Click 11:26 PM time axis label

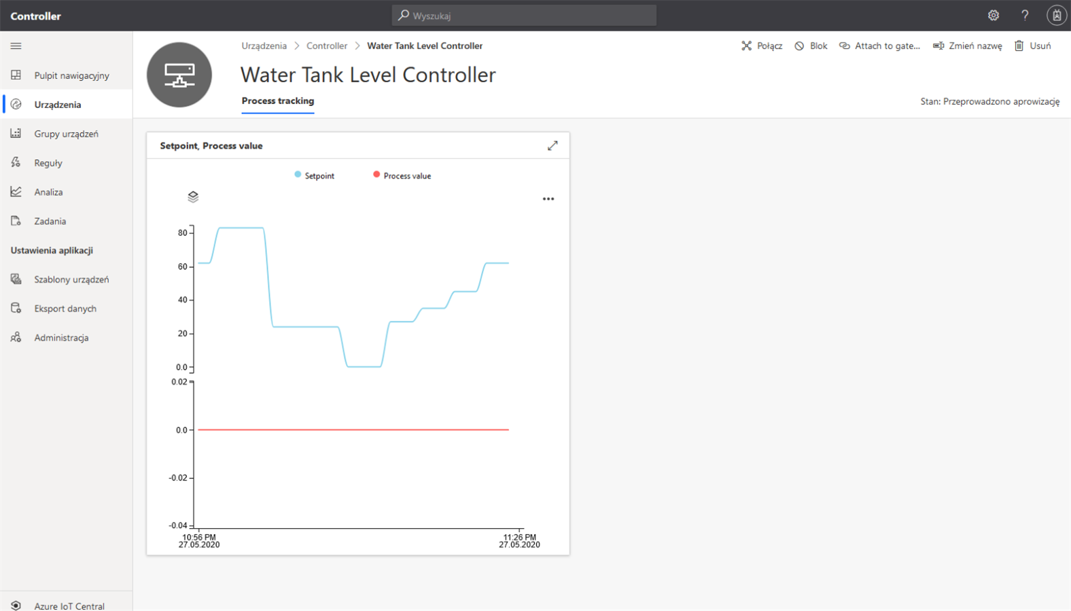point(519,537)
